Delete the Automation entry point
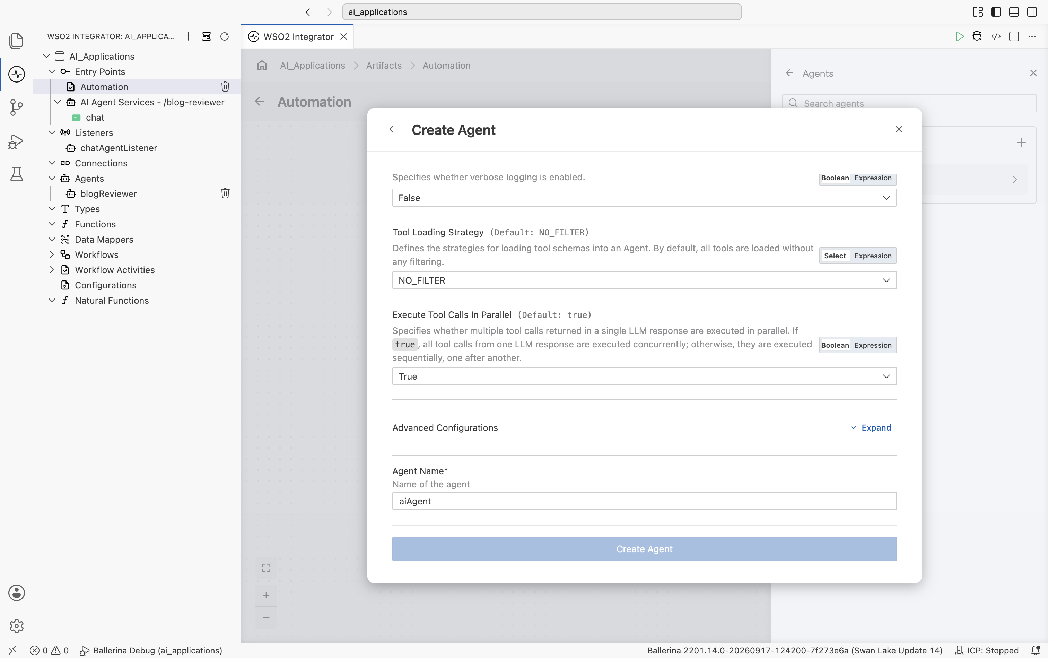This screenshot has width=1048, height=658. point(225,87)
